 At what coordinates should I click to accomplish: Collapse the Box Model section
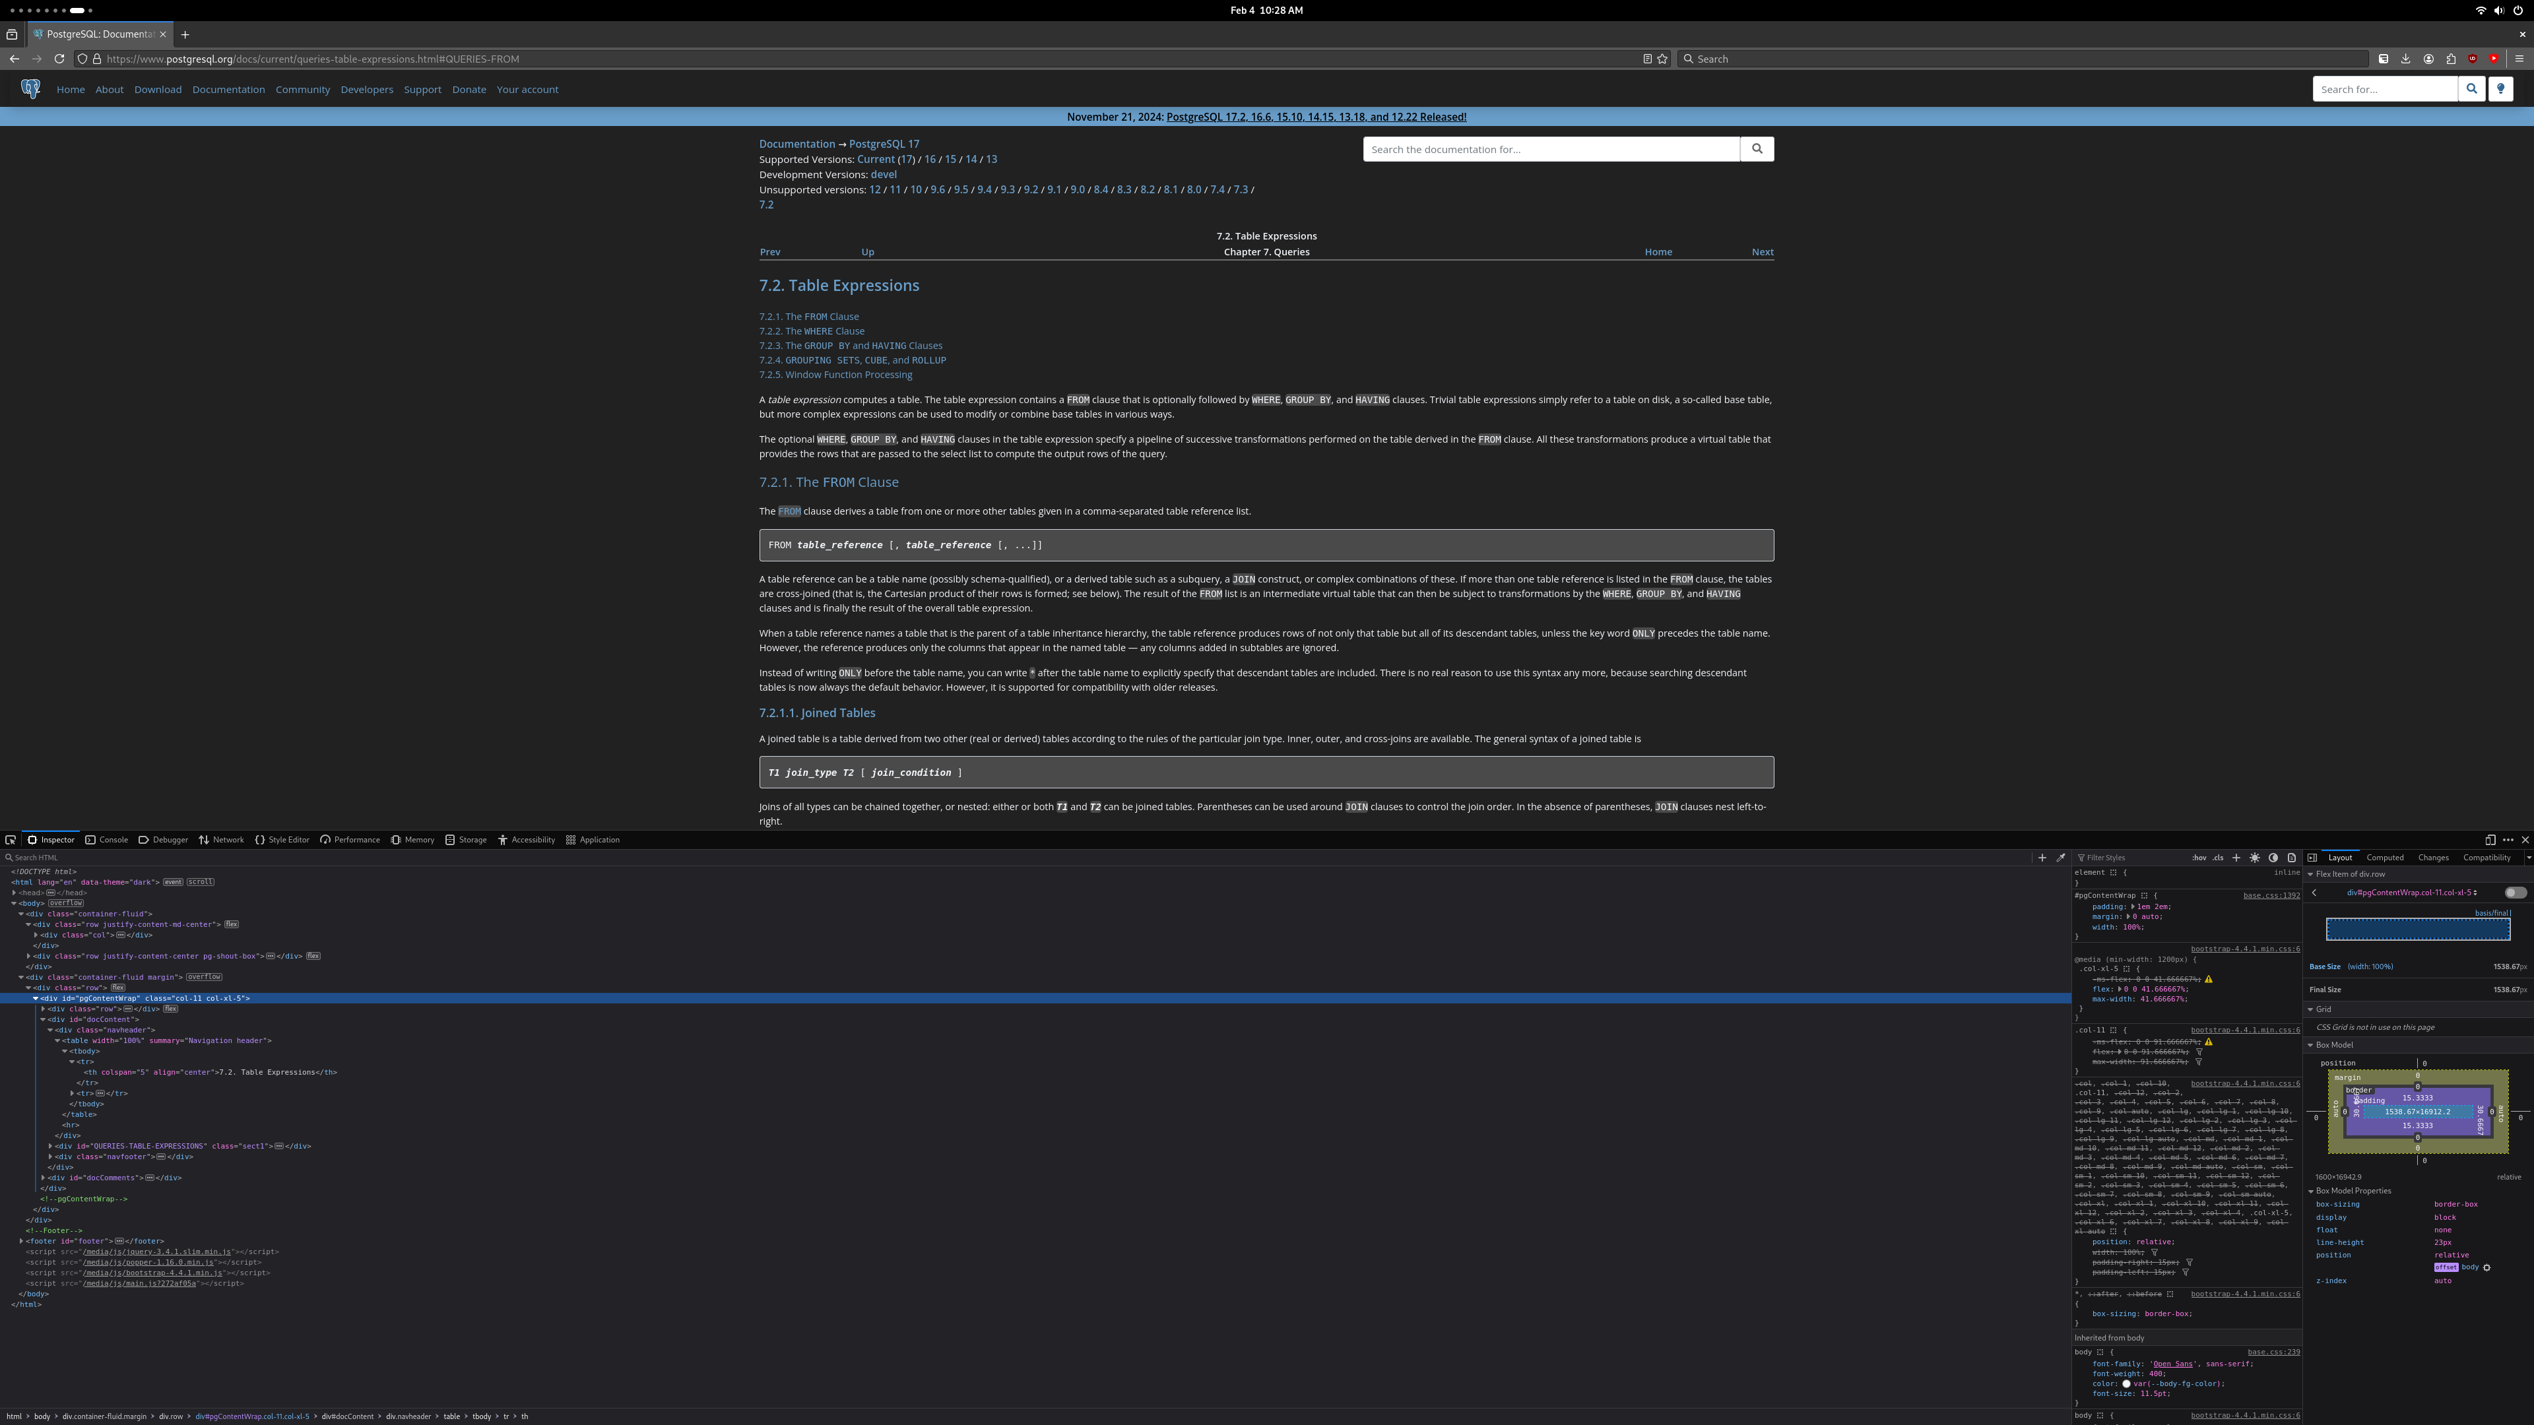(x=2312, y=1046)
